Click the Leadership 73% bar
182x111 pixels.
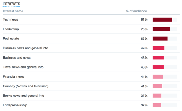(x=161, y=29)
